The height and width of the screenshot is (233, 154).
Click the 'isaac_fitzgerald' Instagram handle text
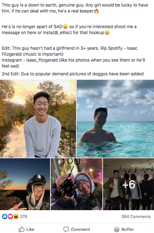pyautogui.click(x=42, y=60)
